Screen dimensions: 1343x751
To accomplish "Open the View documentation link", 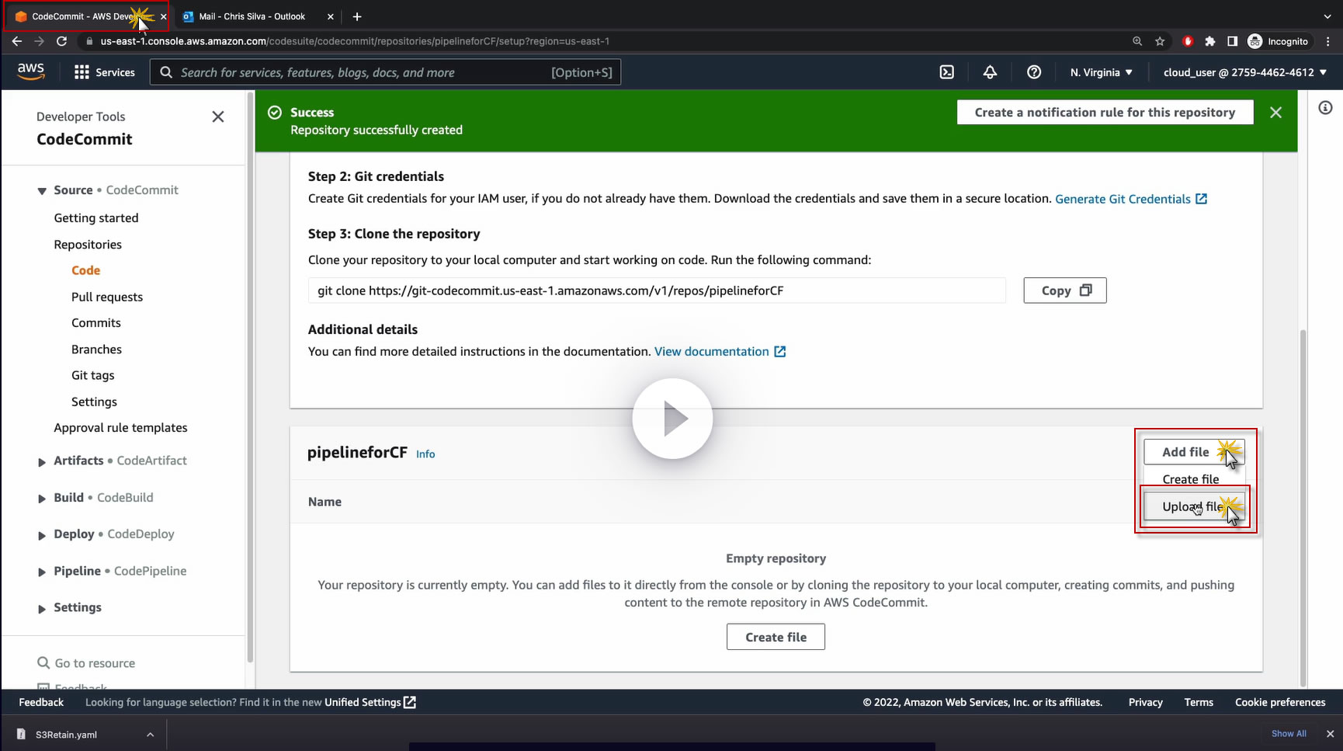I will click(x=720, y=352).
